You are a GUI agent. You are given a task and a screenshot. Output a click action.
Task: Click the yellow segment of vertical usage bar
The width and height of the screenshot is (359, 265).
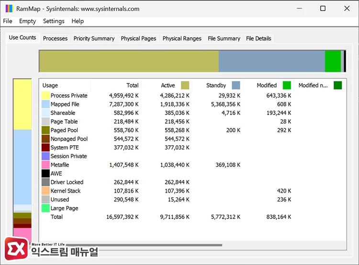(x=22, y=104)
